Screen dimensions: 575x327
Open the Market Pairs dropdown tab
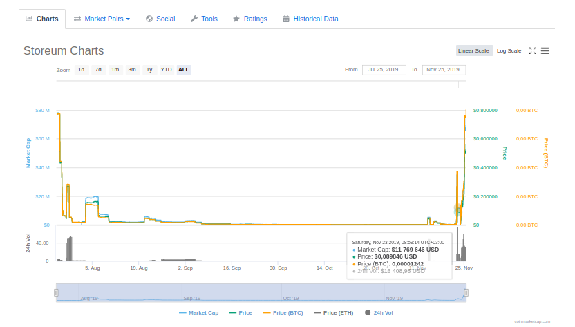pos(102,19)
